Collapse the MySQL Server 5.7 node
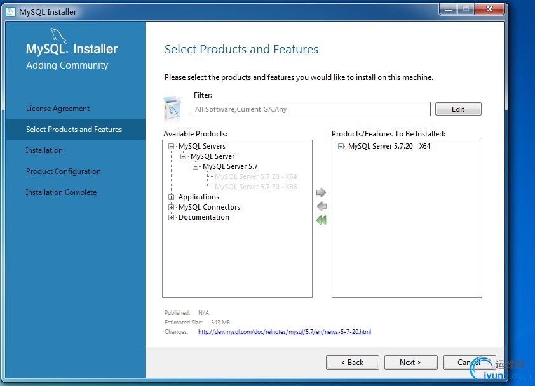The image size is (535, 386). click(195, 167)
